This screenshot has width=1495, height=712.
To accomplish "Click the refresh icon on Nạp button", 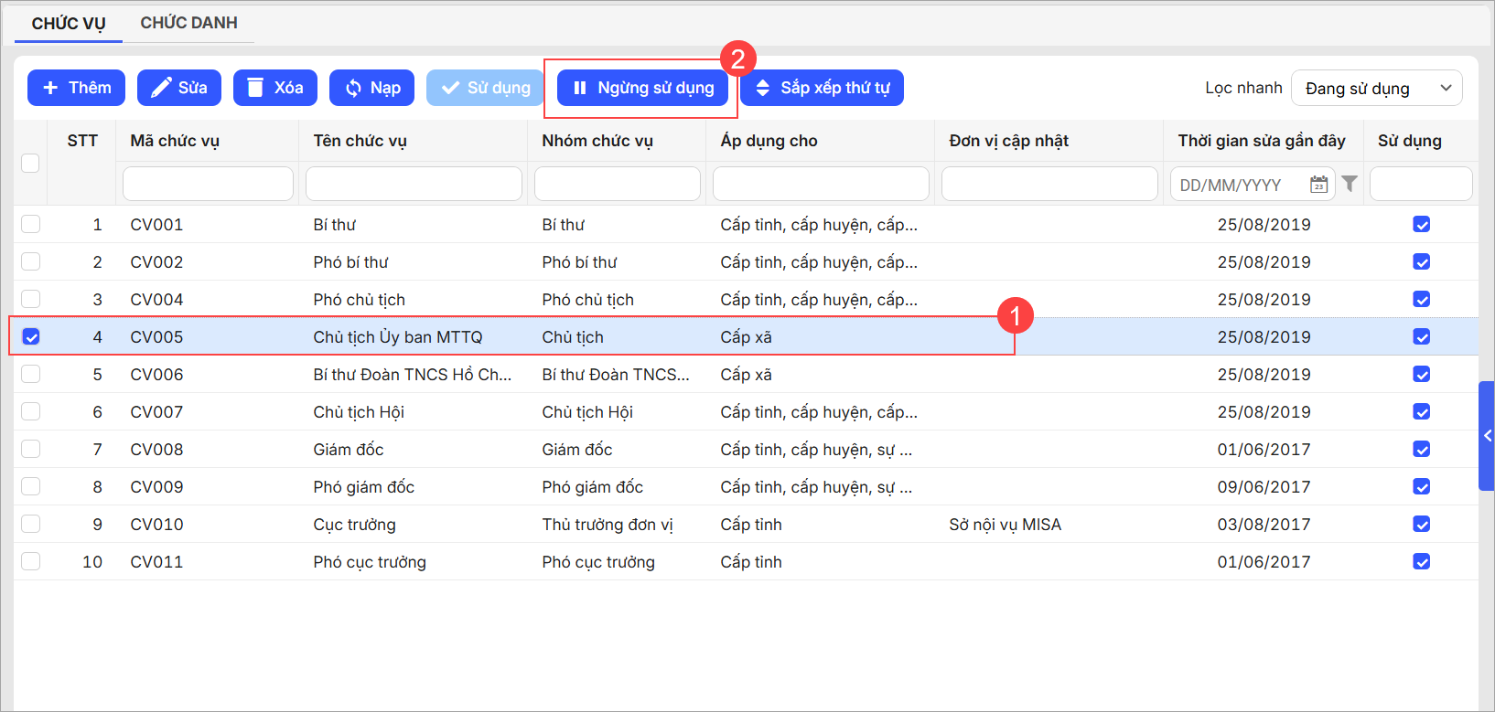I will 353,88.
